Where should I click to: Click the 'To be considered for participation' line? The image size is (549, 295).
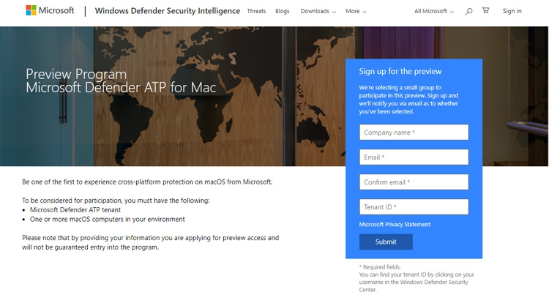point(116,201)
